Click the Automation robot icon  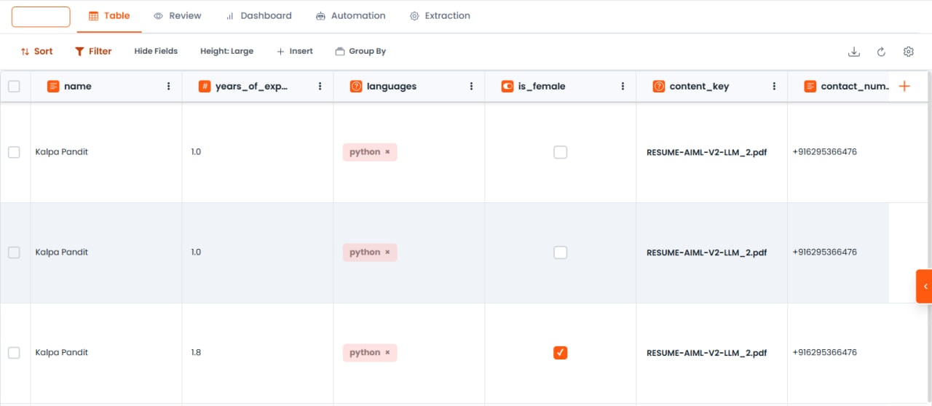click(x=320, y=16)
